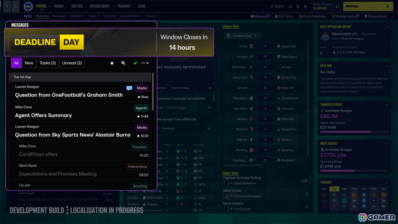Click Bristol City badge in cup draw
Screen dimensions: 398x224
pos(279,78)
